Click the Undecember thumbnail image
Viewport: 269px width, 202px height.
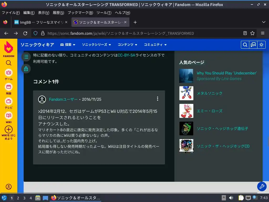(x=186, y=76)
